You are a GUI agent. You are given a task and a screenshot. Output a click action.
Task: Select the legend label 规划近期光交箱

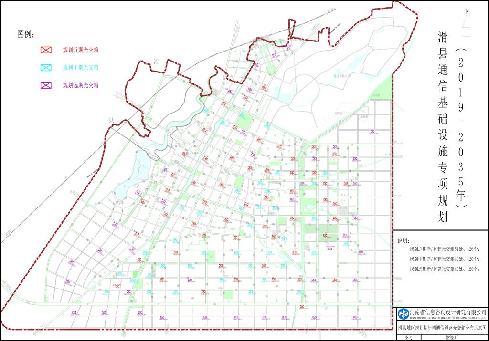(80, 50)
